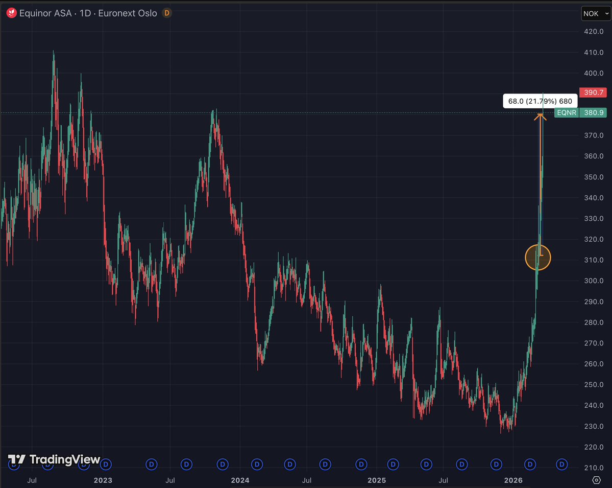Click the 310.0 price axis label
Image resolution: width=612 pixels, height=488 pixels.
click(594, 260)
